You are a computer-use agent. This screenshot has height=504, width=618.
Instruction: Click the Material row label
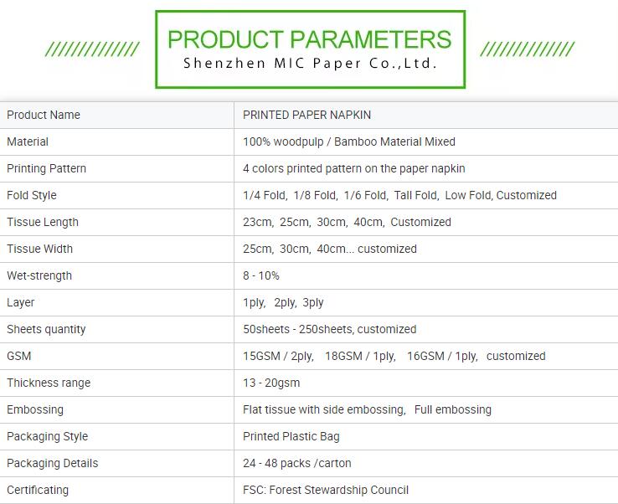(x=28, y=141)
